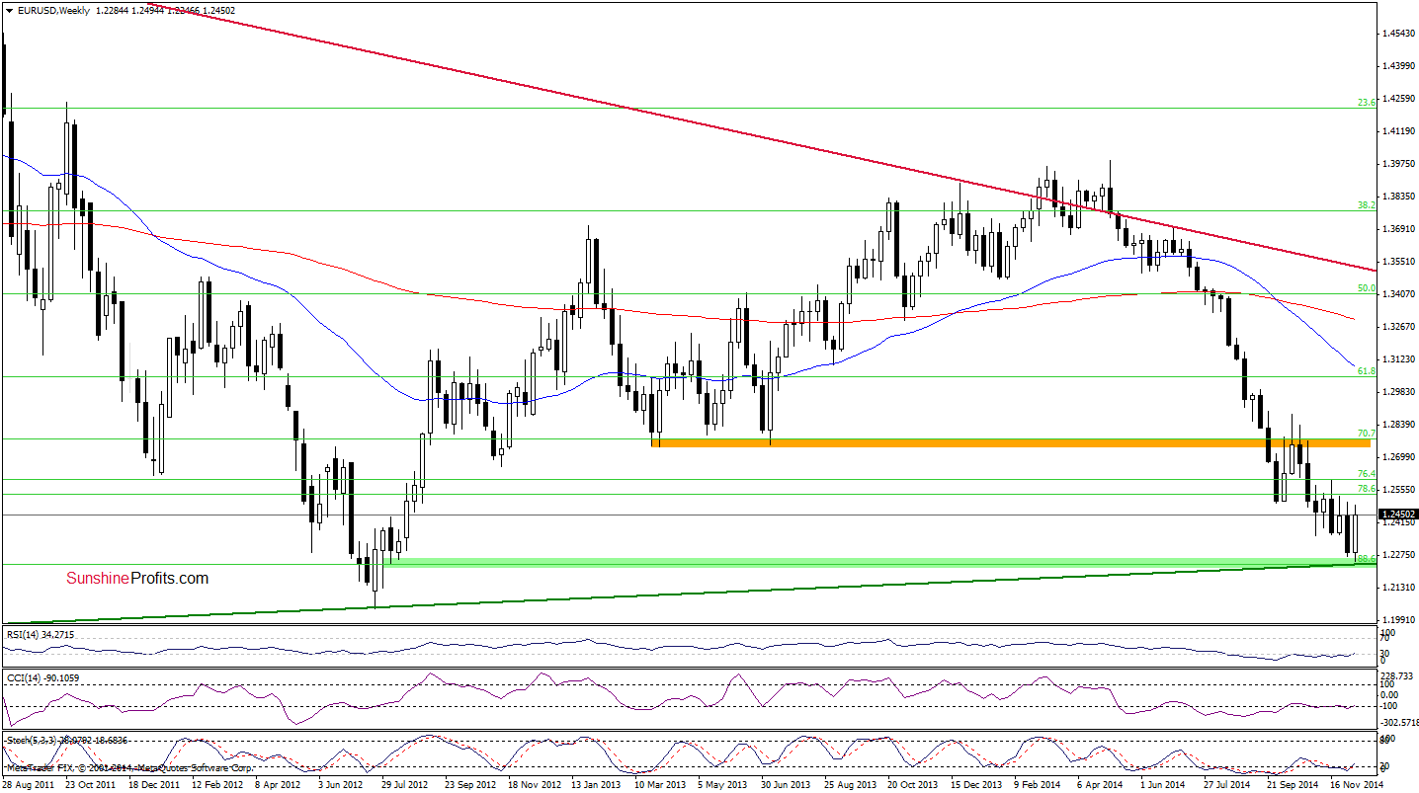
Task: Click the 38.2 Fibonacci level label
Action: click(x=1367, y=205)
